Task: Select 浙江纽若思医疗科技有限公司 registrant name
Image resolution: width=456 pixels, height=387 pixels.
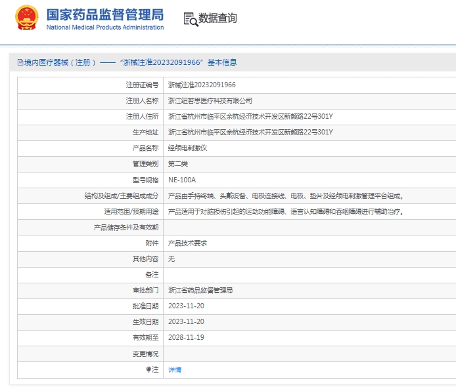Action: pos(210,101)
